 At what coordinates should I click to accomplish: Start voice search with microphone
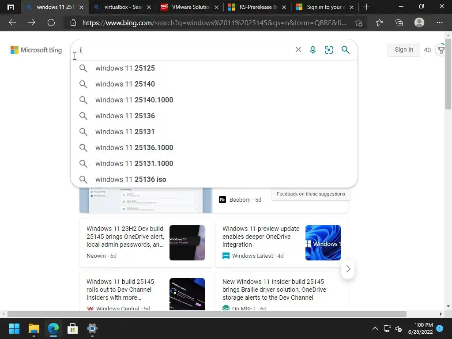click(313, 49)
